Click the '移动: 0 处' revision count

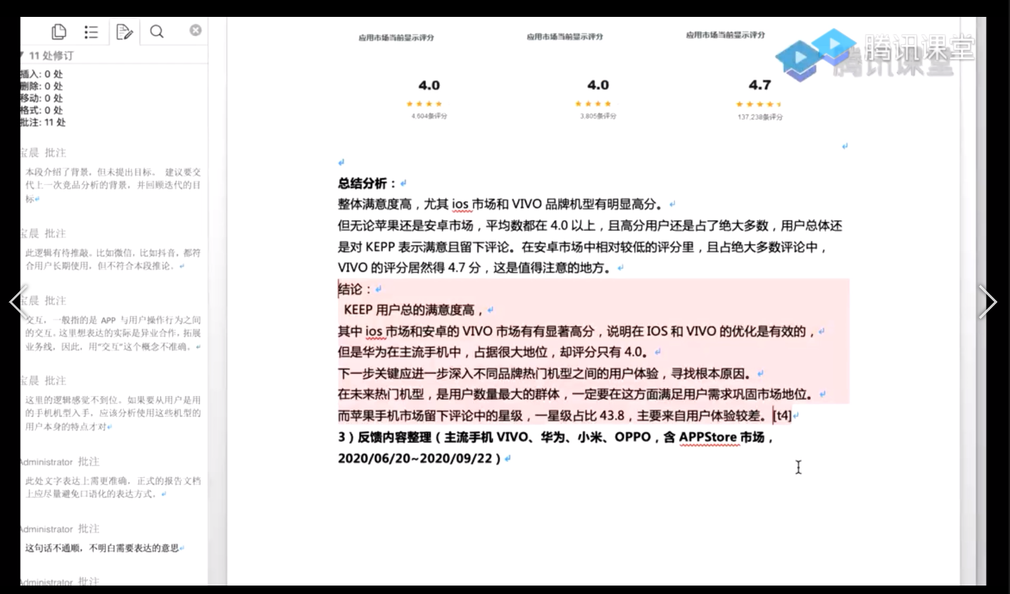[42, 98]
